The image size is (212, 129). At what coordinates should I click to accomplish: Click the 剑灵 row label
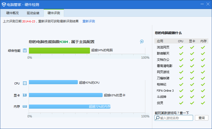coord(160,103)
